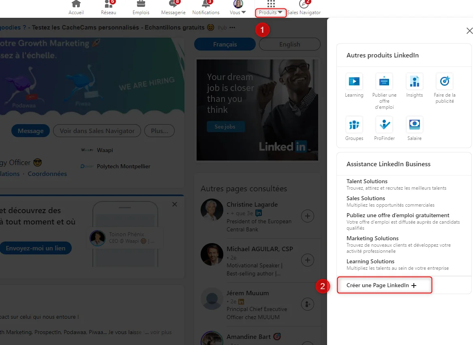The height and width of the screenshot is (345, 473).
Task: Open the Réseau network icon
Action: pyautogui.click(x=109, y=8)
